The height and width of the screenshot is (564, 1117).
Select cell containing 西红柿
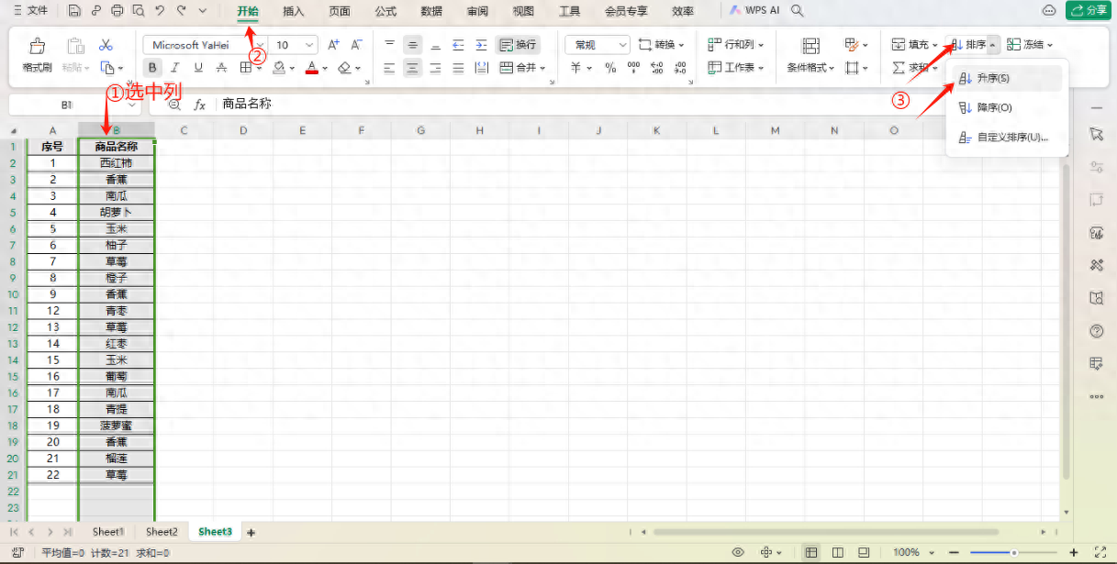point(116,163)
